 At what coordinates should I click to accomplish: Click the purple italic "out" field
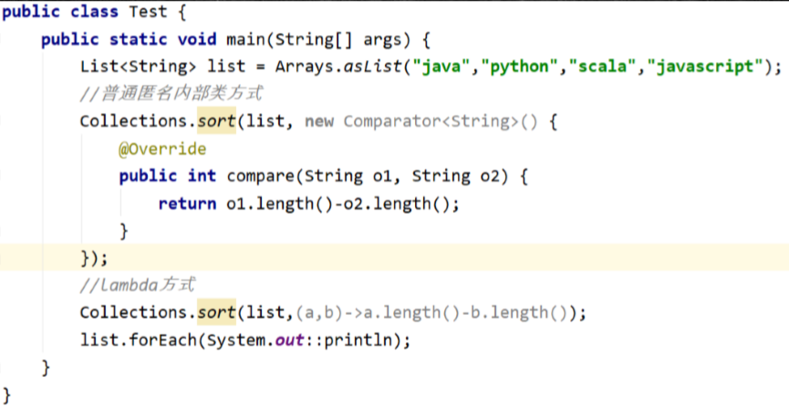click(290, 341)
